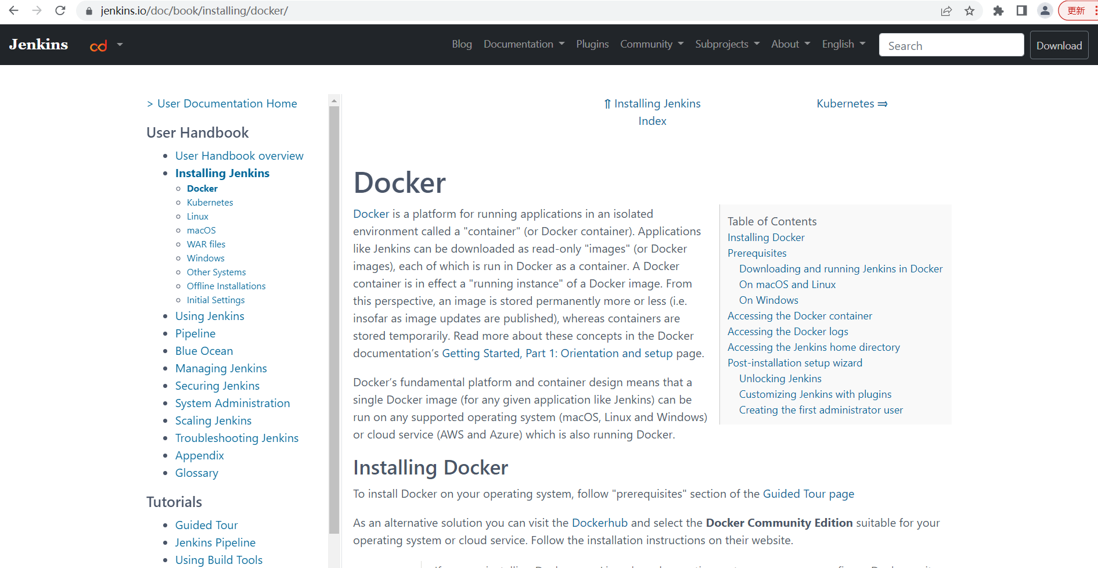Click the sidebar scrollbar thumb
Viewport: 1098px width, 568px height.
click(334, 319)
